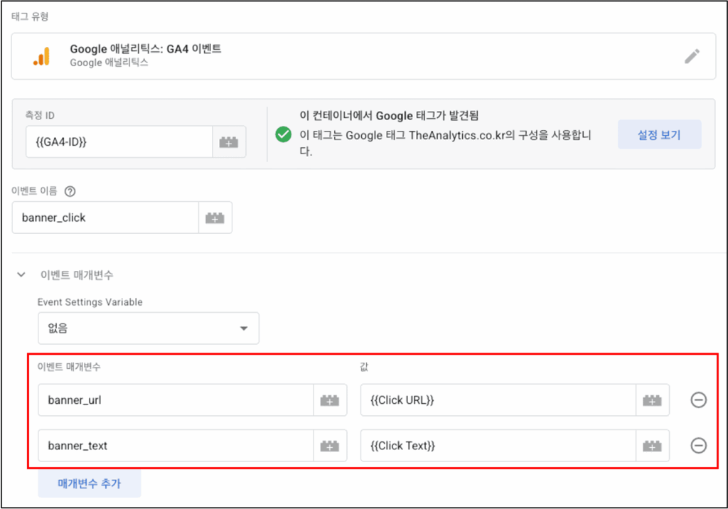This screenshot has width=728, height=509.
Task: Focus the event name field containing banner_click
Action: [x=105, y=218]
